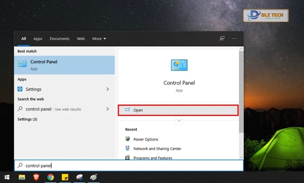Expand more actions chevron below Open
This screenshot has height=183, width=304.
179,121
